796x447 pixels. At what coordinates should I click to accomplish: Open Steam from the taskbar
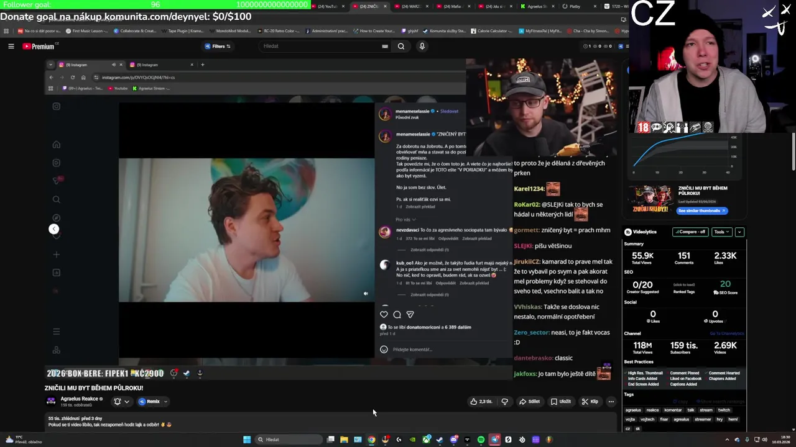tap(440, 440)
